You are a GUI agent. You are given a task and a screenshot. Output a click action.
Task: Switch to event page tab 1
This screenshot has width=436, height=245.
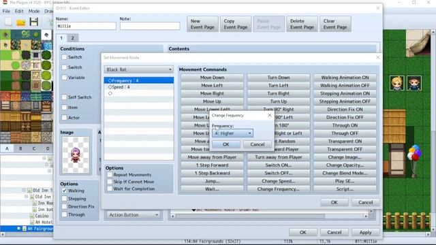(x=61, y=38)
